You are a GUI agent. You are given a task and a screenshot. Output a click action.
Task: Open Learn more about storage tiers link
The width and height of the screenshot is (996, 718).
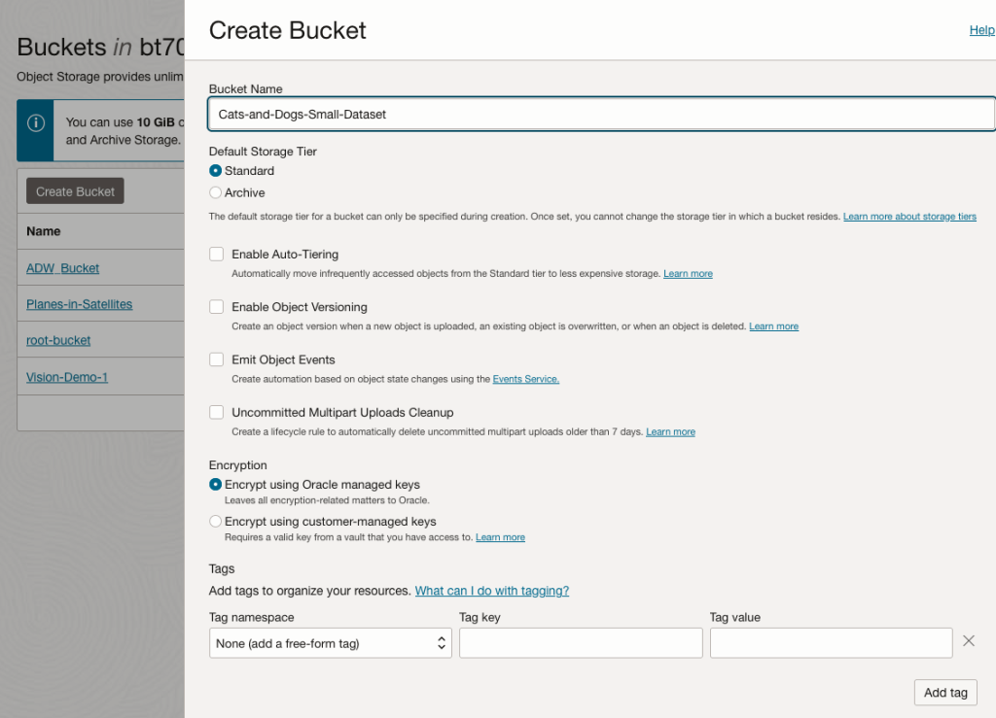click(x=909, y=217)
